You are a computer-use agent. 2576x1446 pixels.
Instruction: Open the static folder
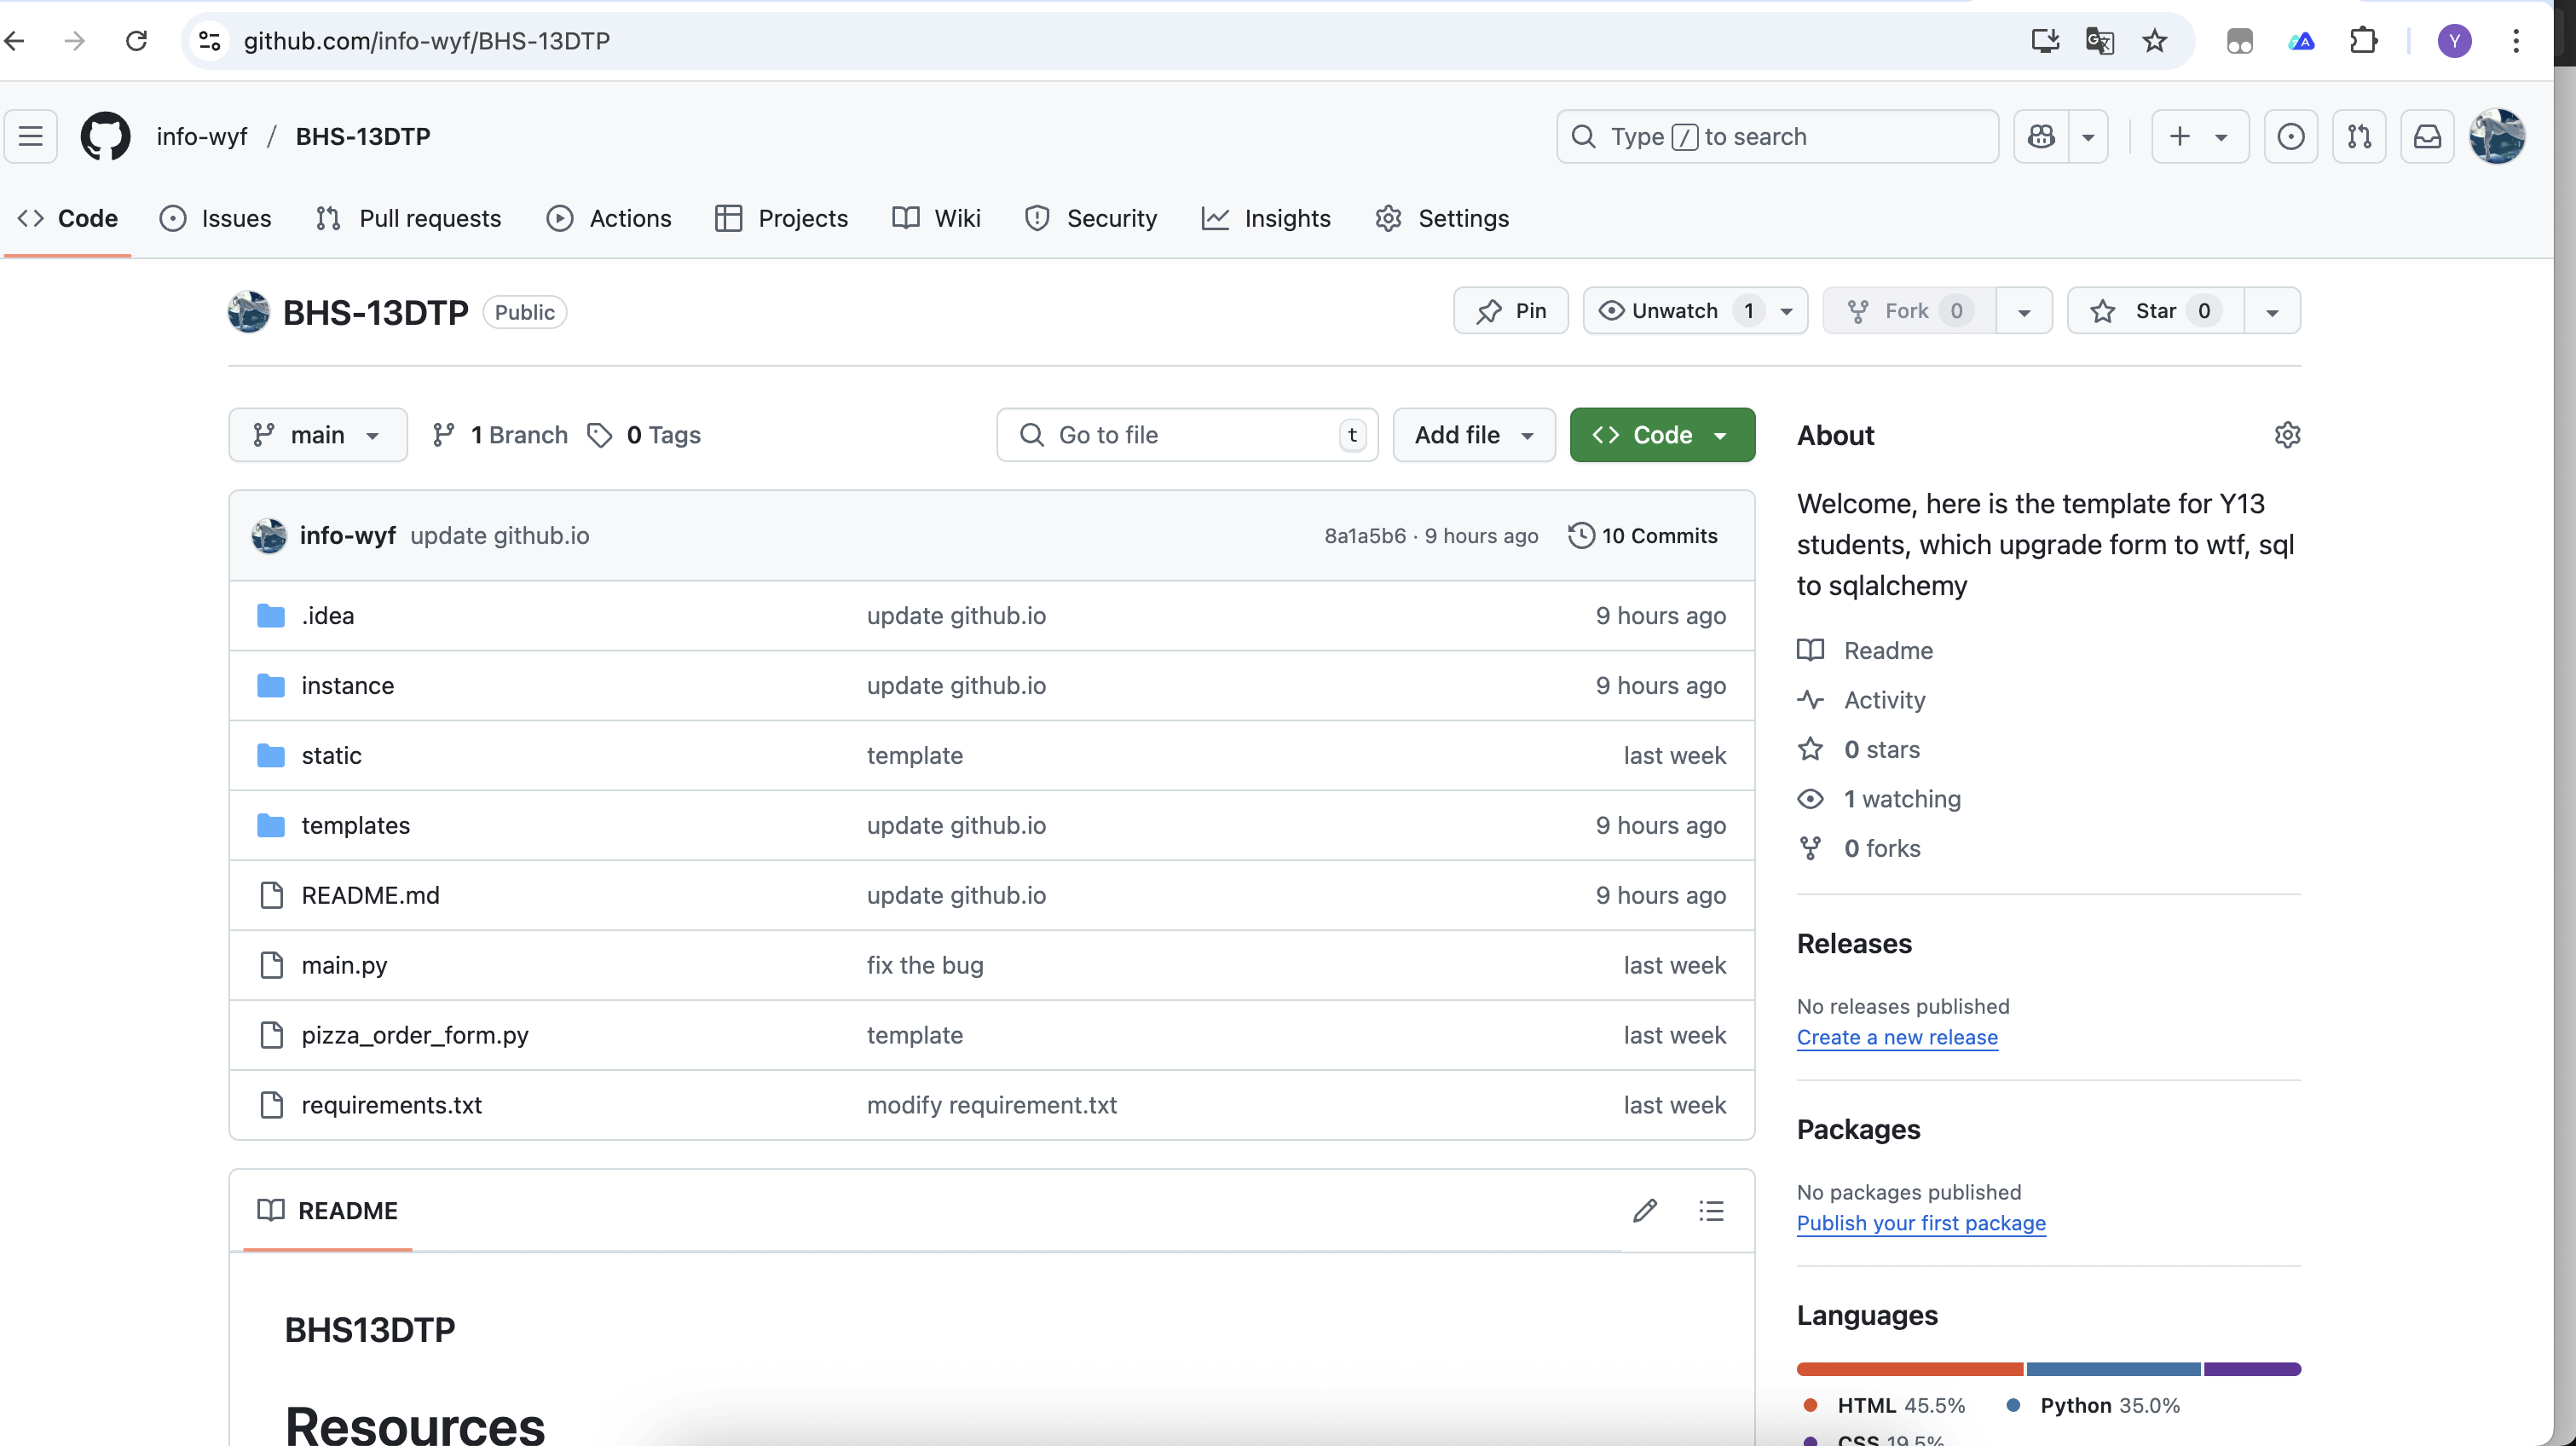click(x=331, y=755)
